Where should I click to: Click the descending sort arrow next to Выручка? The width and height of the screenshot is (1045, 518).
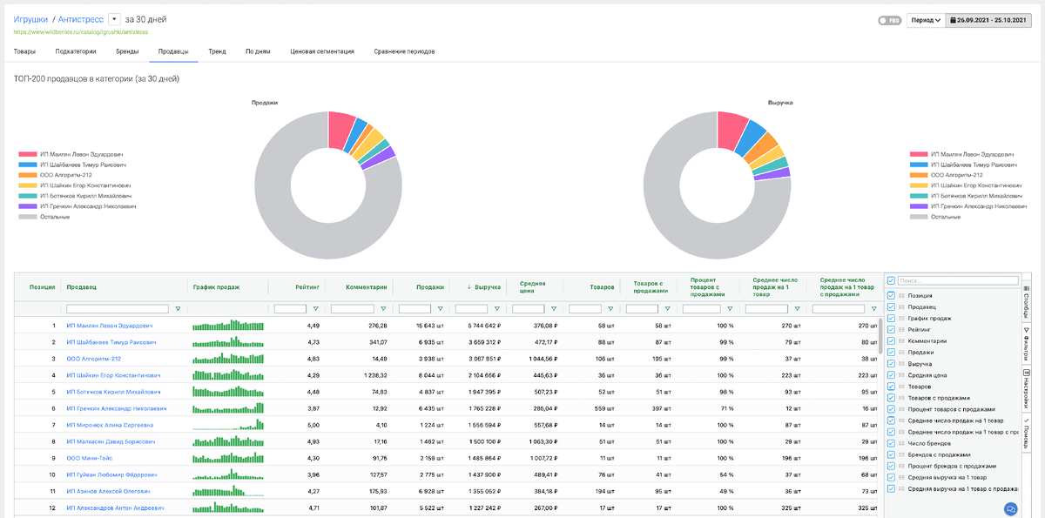point(469,287)
